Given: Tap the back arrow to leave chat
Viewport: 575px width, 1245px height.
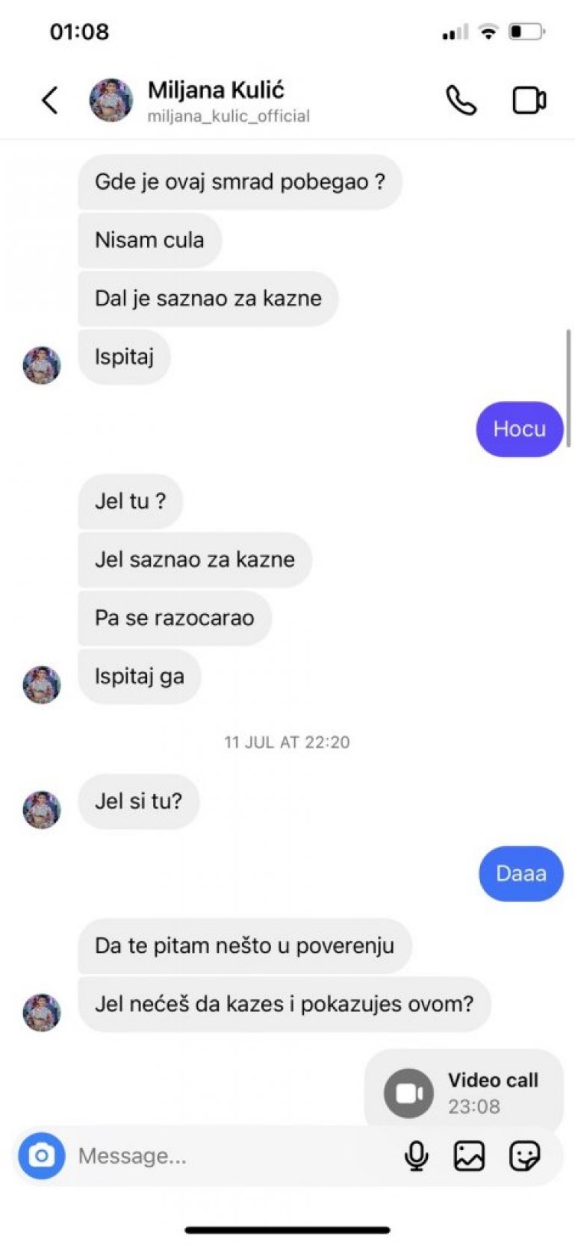Looking at the screenshot, I should (49, 100).
